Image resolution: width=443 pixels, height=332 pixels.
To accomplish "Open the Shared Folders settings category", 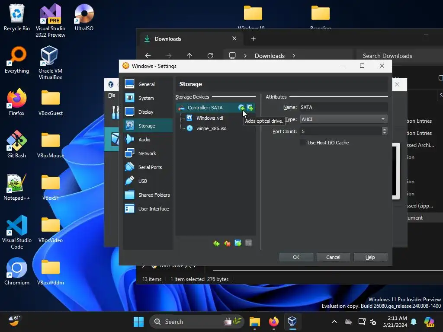I will coord(148,195).
